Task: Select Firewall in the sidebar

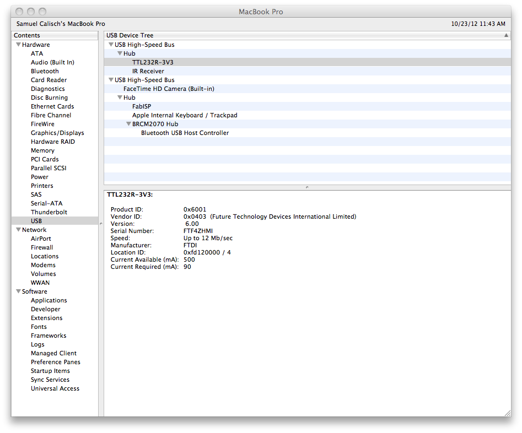Action: point(42,247)
